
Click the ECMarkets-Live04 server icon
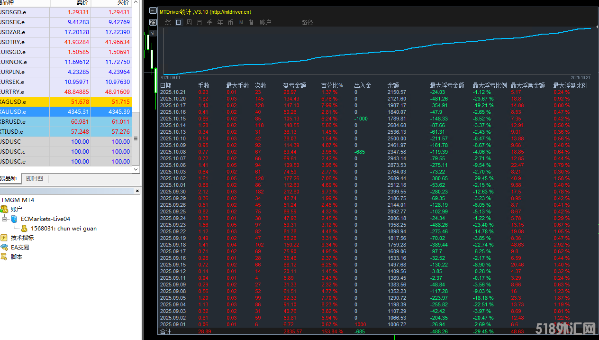(x=14, y=219)
